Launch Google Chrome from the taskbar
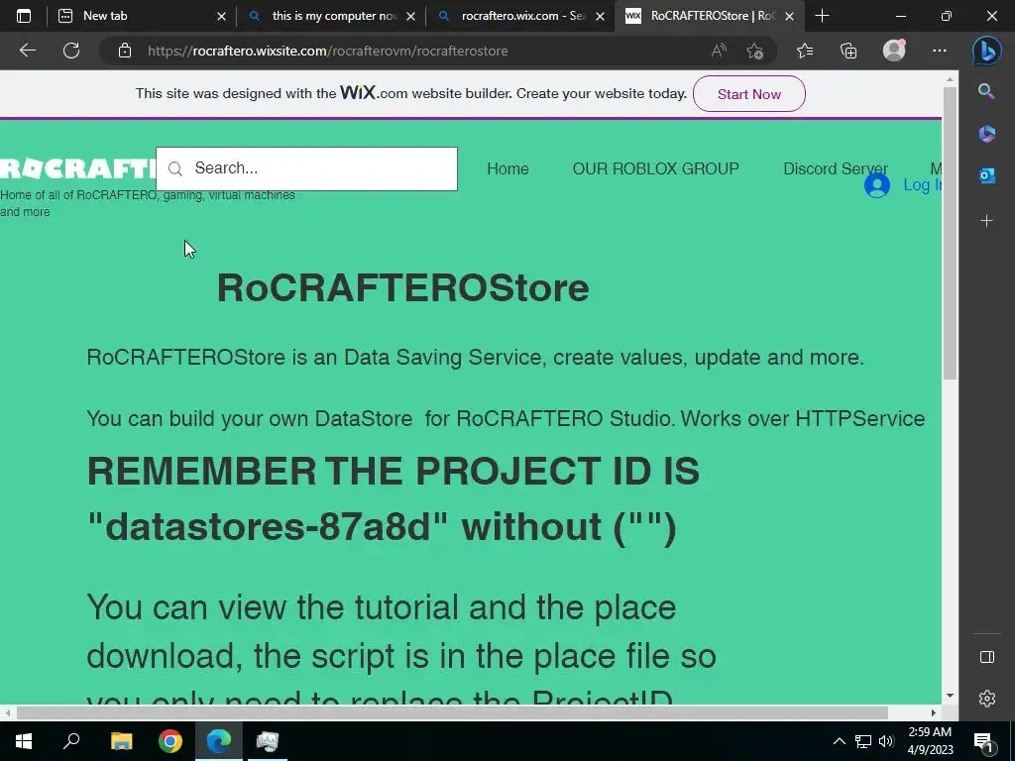 170,741
